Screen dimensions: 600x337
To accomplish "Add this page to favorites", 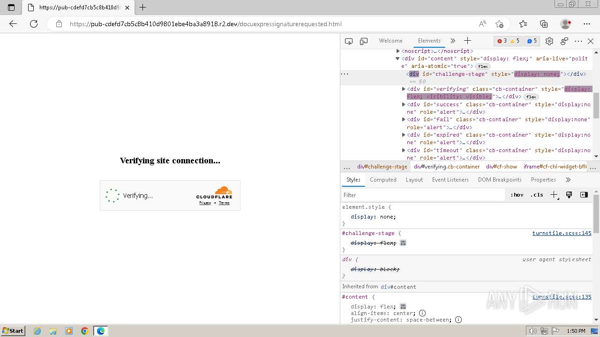I will (x=499, y=24).
